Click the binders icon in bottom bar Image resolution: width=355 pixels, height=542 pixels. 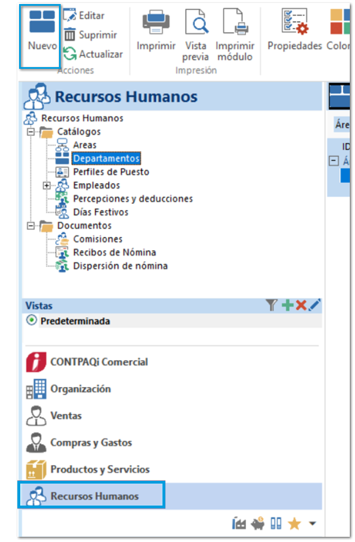276,525
